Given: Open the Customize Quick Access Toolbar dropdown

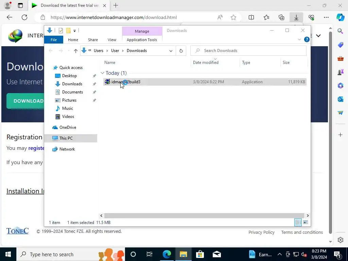Looking at the screenshot, I should point(74,31).
